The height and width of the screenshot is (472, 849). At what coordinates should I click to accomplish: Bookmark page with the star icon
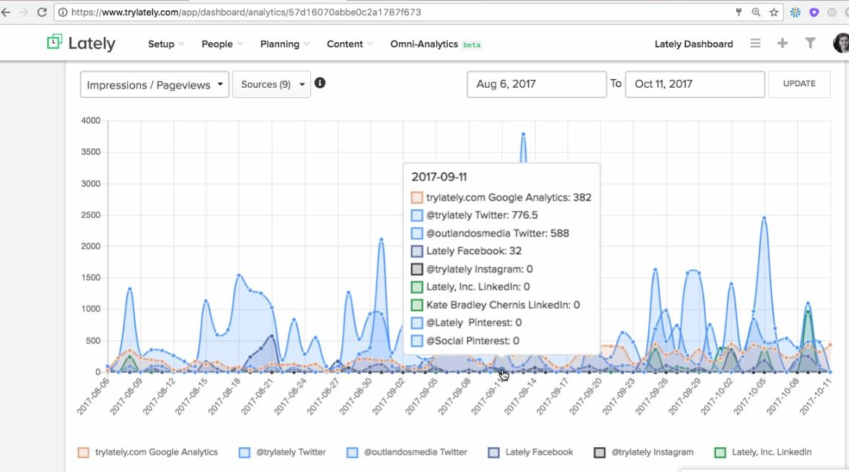pos(774,12)
